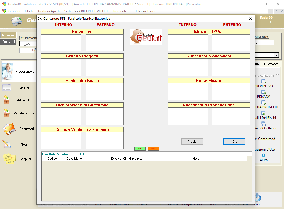Click the Note notepad icon
This screenshot has width=284, height=209.
7,144
